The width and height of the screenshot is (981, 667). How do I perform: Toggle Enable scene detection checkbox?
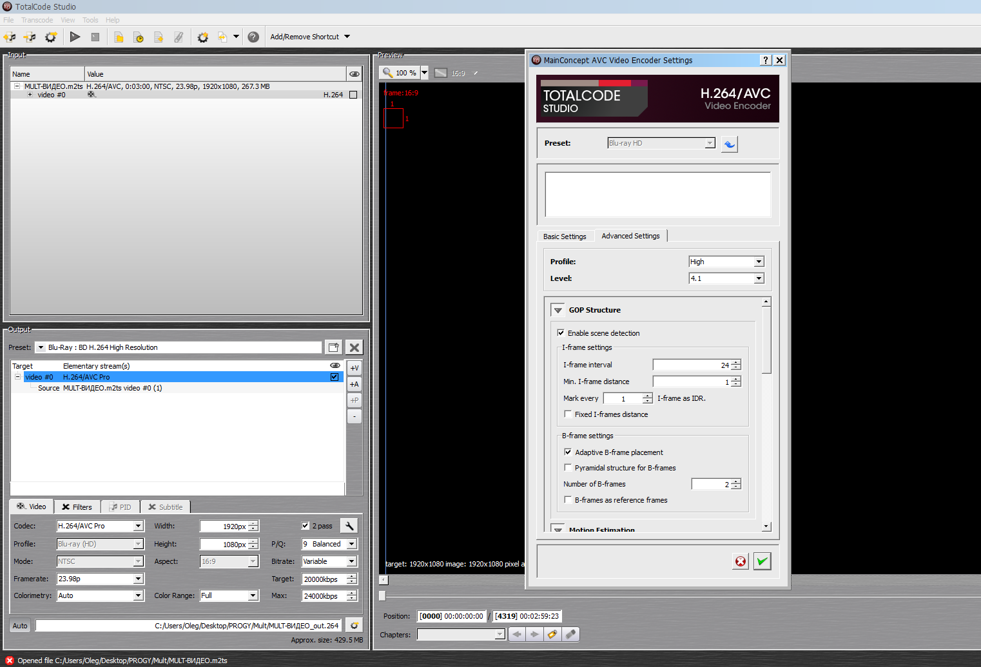(561, 333)
